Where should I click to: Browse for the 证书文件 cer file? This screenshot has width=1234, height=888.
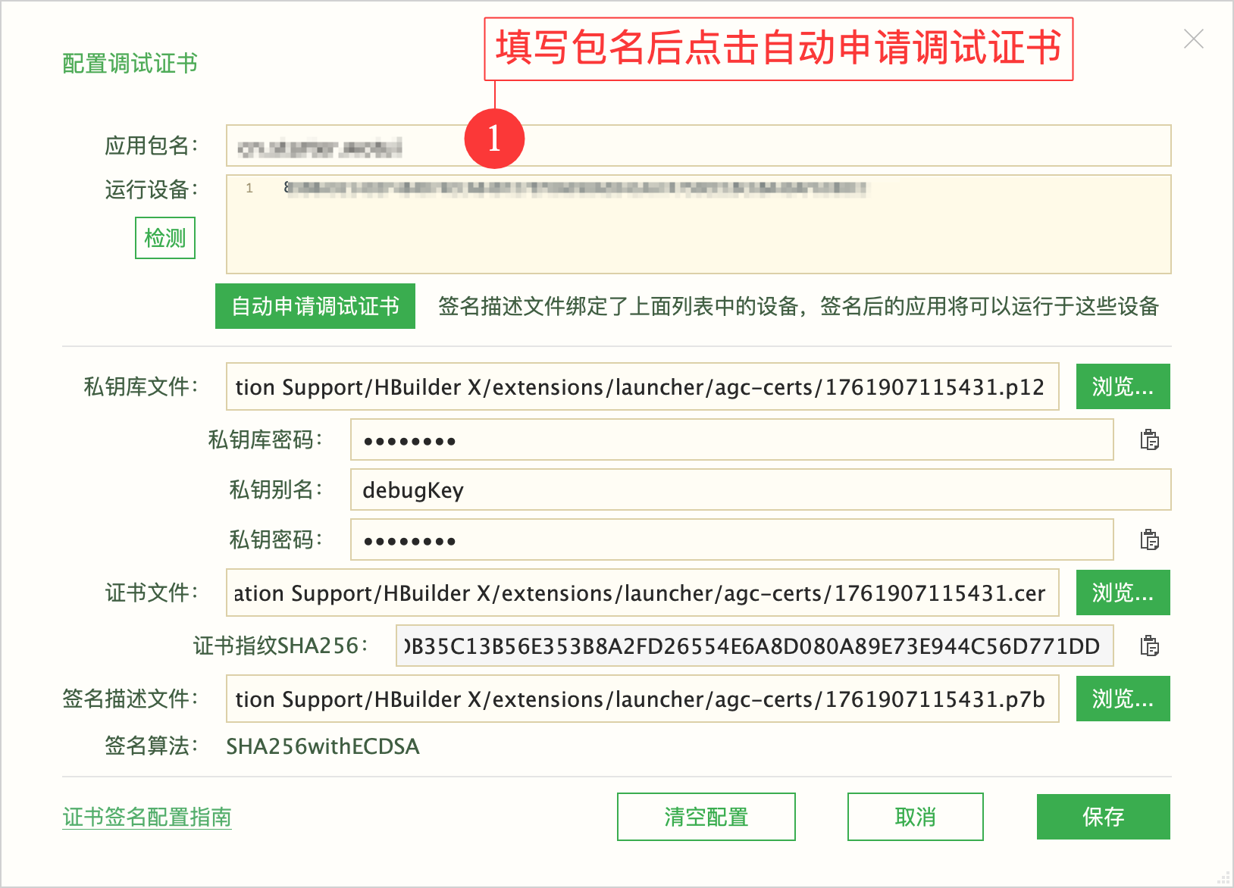1122,593
